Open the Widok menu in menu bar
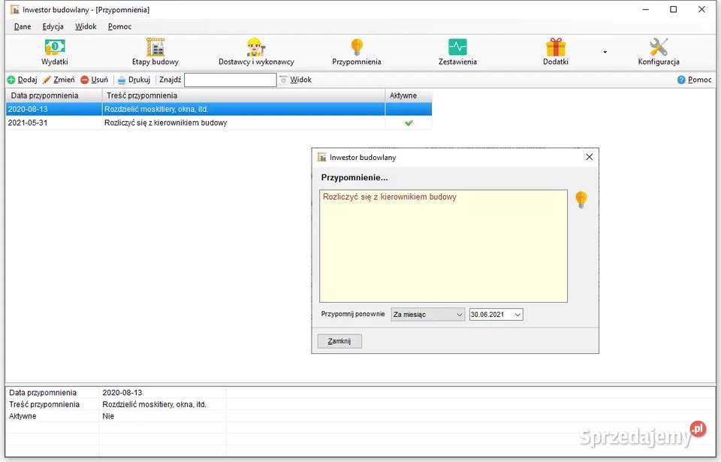The height and width of the screenshot is (462, 721). tap(86, 26)
